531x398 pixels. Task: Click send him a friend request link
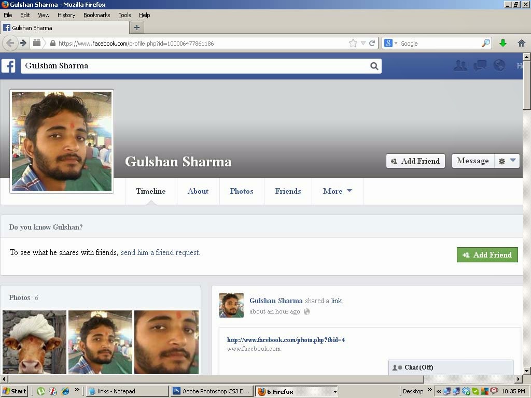pos(160,252)
